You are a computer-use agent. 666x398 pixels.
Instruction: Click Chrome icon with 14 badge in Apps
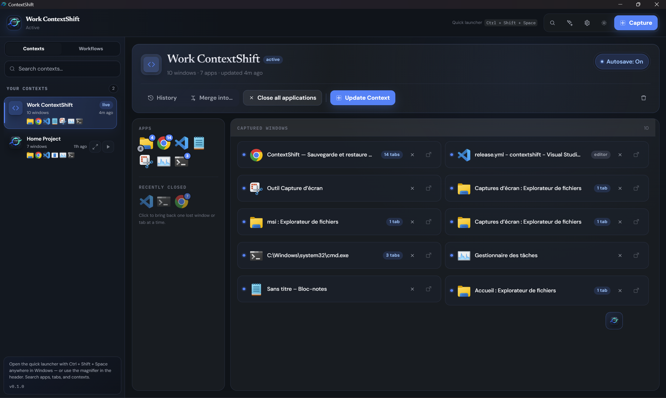tap(164, 143)
